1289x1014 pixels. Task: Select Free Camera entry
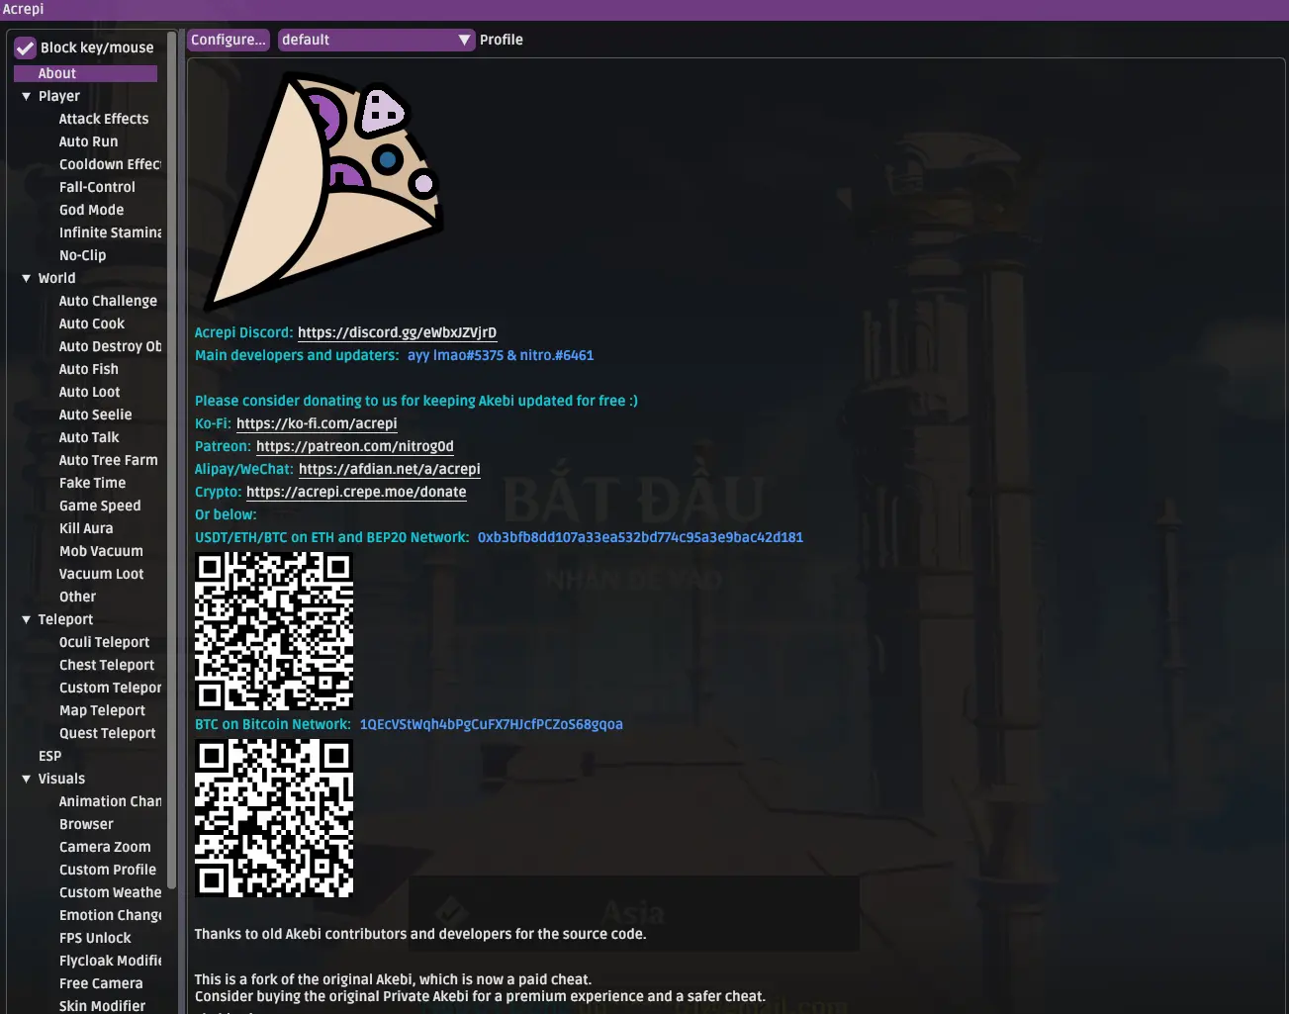click(101, 983)
